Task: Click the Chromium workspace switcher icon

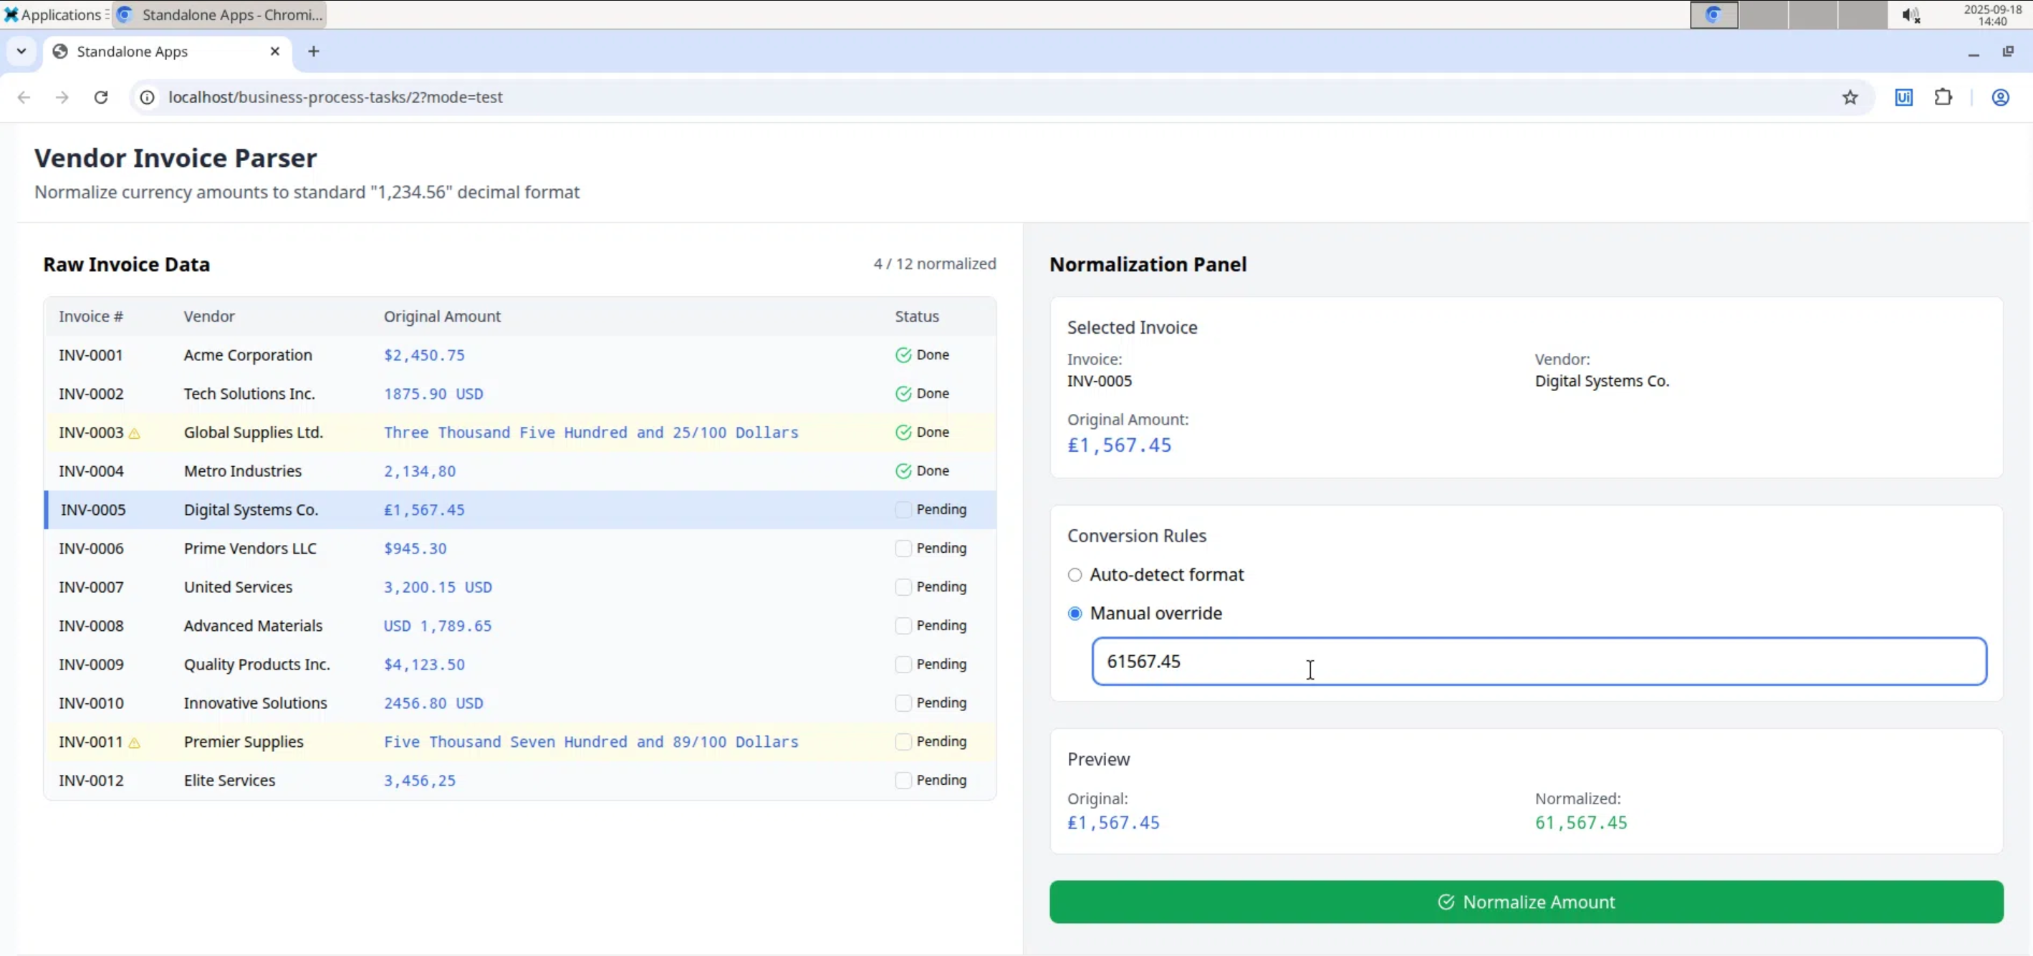Action: [x=1714, y=14]
